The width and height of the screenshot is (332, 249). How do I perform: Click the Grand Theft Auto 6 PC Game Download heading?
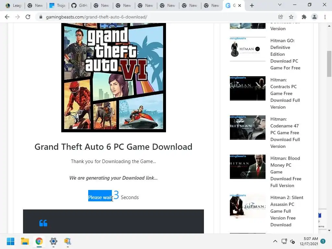coord(113,147)
